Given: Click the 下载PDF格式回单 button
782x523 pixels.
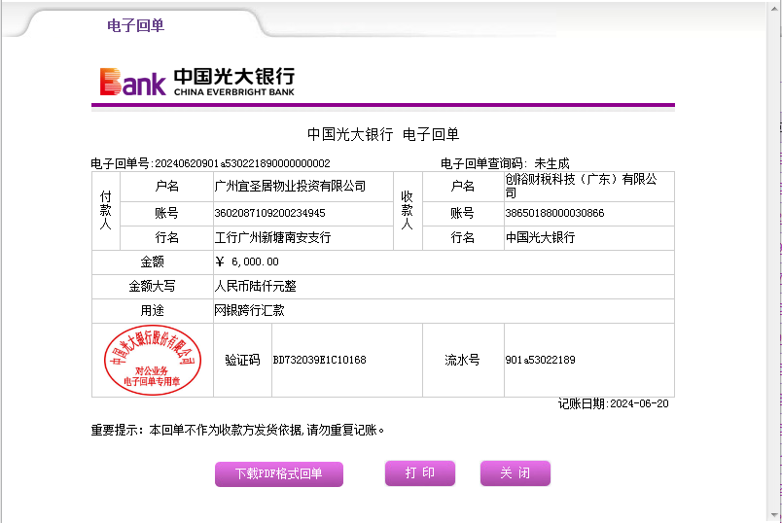Looking at the screenshot, I should [279, 473].
